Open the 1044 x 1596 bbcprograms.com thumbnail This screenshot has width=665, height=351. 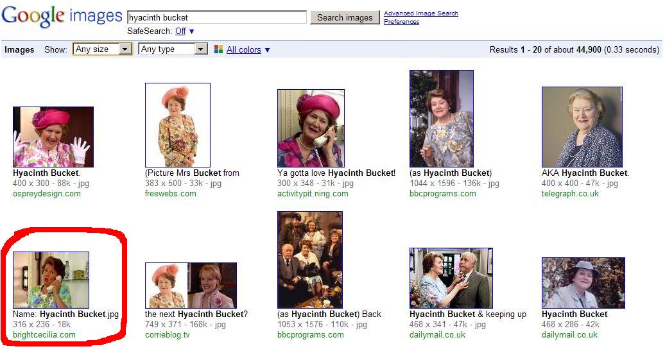coord(442,119)
